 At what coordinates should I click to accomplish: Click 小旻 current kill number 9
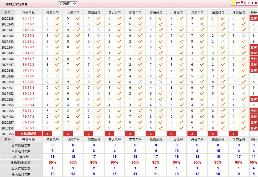171,134
